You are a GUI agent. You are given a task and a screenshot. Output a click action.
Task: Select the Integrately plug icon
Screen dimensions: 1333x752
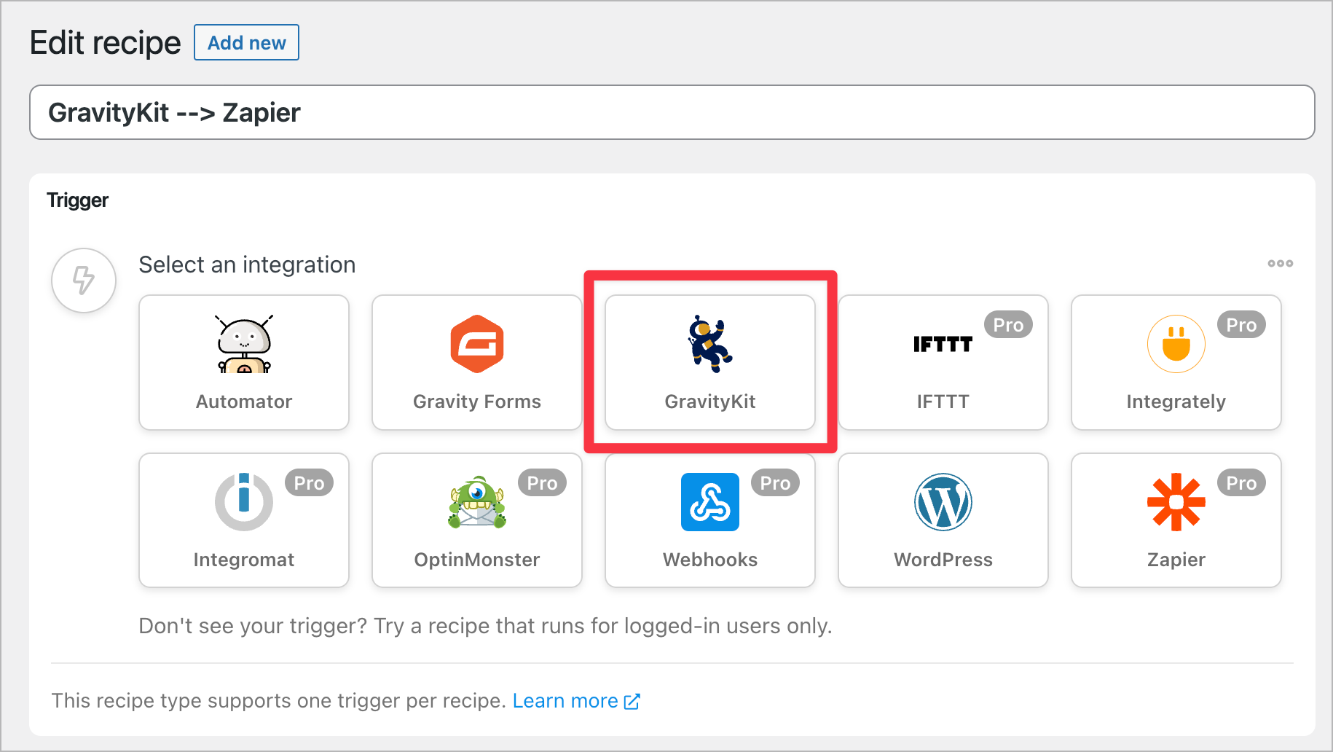tap(1176, 344)
